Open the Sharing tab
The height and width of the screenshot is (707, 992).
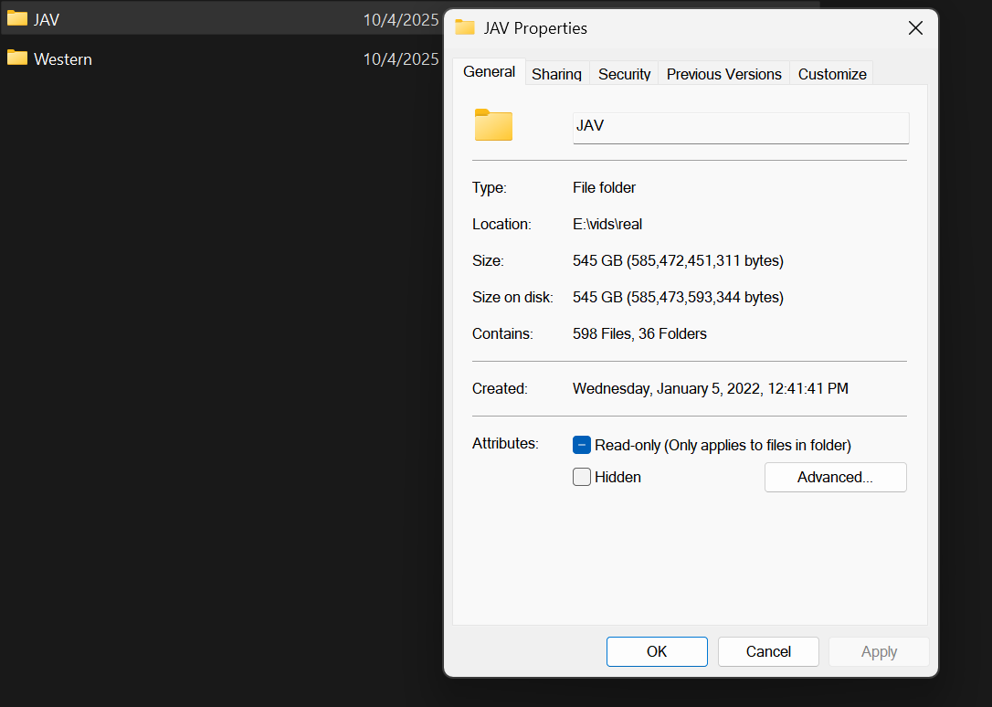(556, 74)
